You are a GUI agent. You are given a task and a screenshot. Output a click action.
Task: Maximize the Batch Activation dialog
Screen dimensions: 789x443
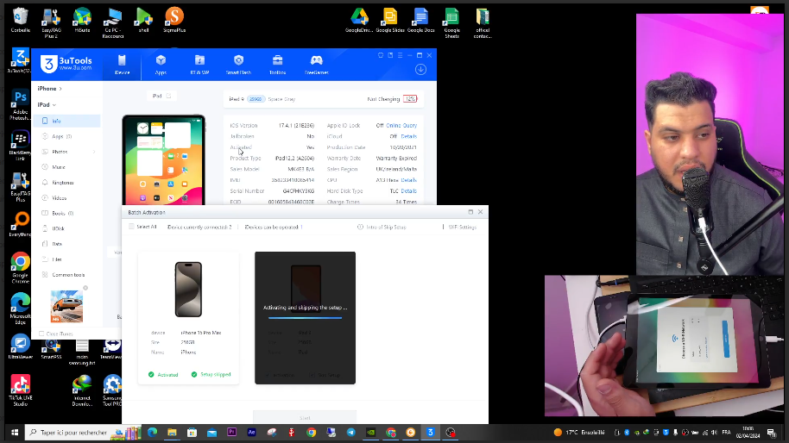[470, 212]
